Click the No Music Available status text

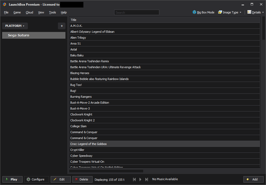165,179
